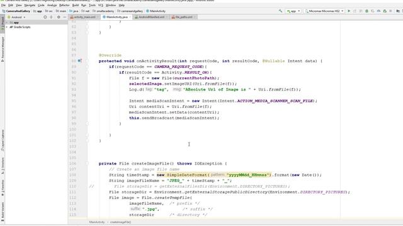Screen dimensions: 403x226
Task: Open the Code menu
Action: click(x=41, y=5)
